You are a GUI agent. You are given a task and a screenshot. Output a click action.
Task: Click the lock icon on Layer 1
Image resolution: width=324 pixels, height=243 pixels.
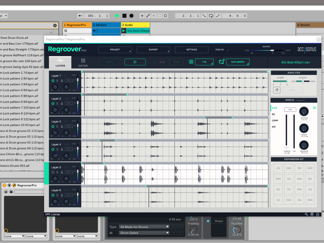click(x=62, y=80)
